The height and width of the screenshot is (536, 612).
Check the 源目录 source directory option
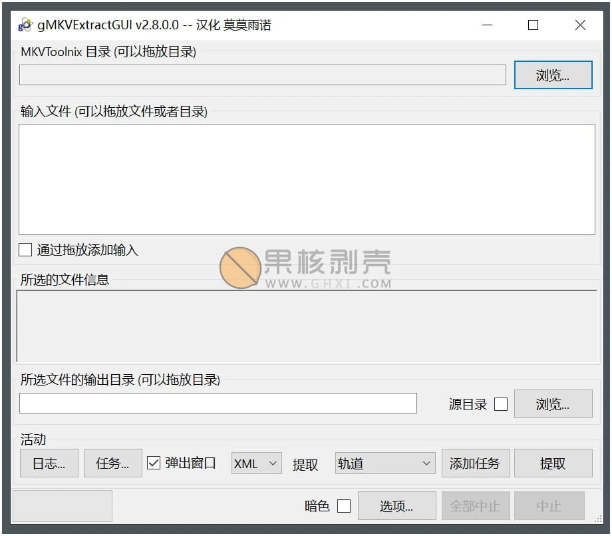coord(500,403)
